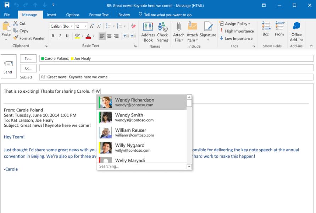Click Next Item down arrow in title bar
Viewport: 316px width, 213px height.
coord(45,5)
